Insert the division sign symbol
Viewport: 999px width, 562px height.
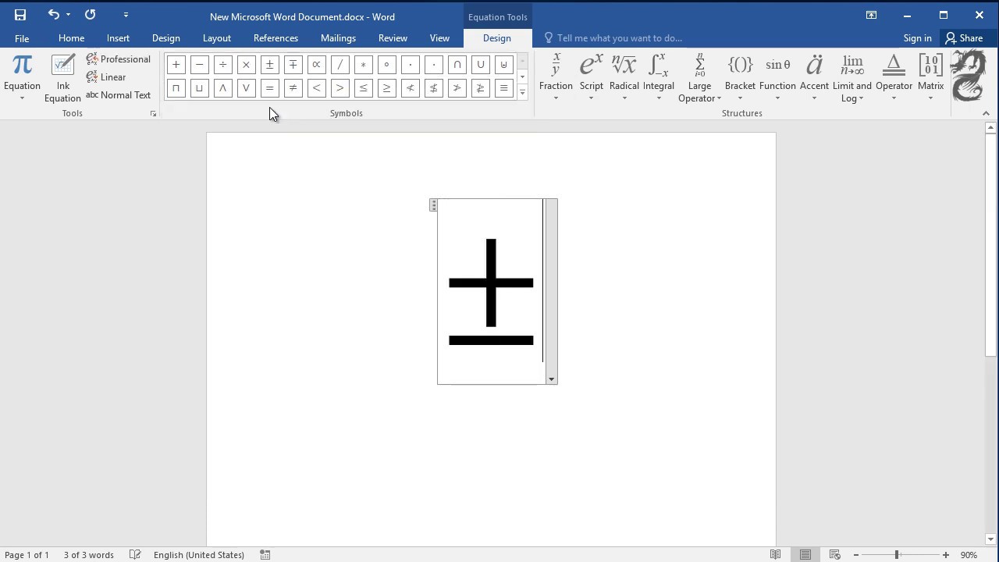(223, 65)
